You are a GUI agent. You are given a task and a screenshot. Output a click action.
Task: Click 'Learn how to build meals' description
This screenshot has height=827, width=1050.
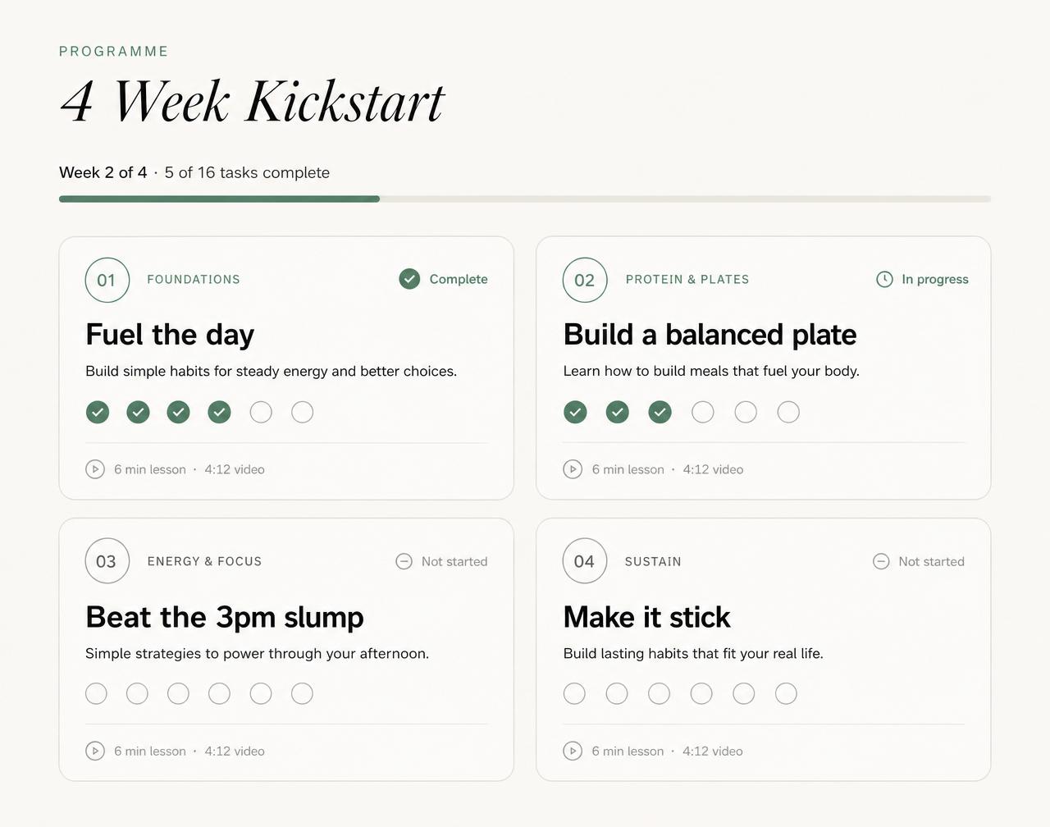tap(711, 371)
